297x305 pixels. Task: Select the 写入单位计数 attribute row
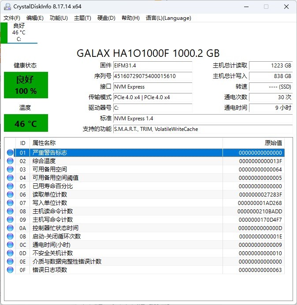click(145, 203)
